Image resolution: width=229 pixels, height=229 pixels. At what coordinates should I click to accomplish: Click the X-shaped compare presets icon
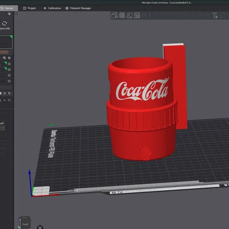coord(9,93)
